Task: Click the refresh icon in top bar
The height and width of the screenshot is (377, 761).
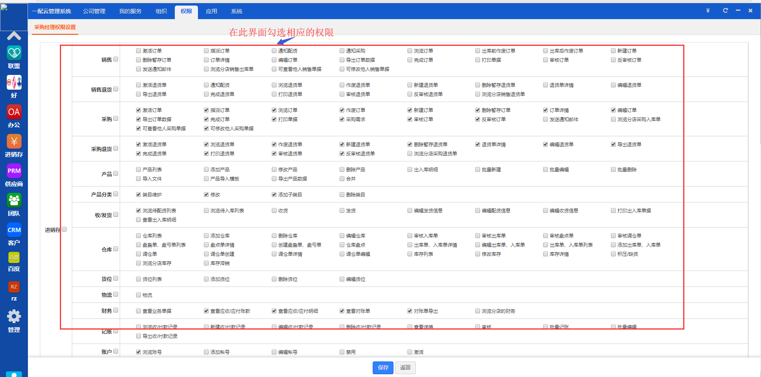Action: coord(725,11)
